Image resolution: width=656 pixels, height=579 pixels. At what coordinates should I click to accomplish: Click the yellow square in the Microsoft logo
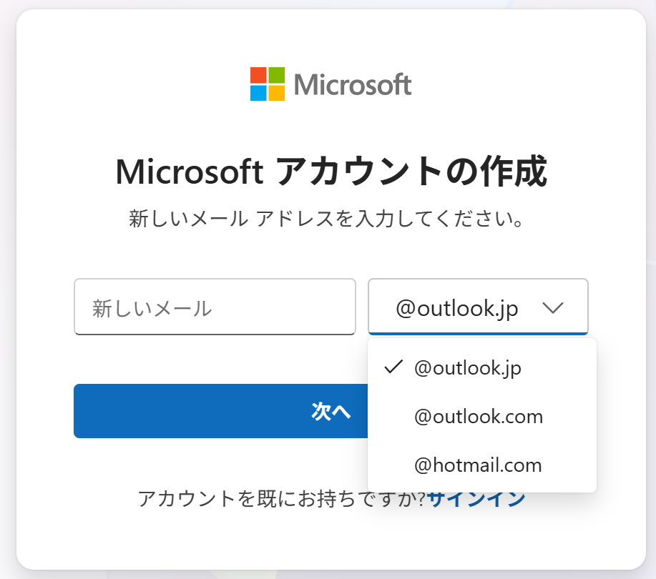278,91
